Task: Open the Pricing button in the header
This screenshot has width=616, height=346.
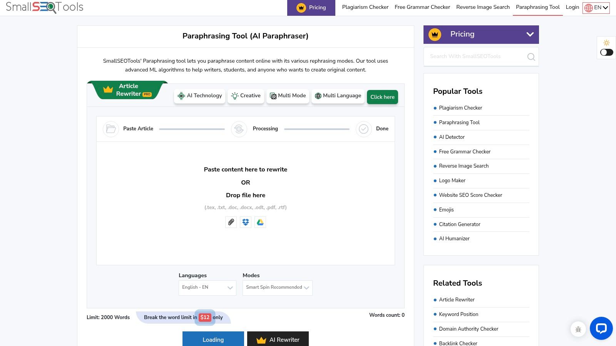Action: 311,8
